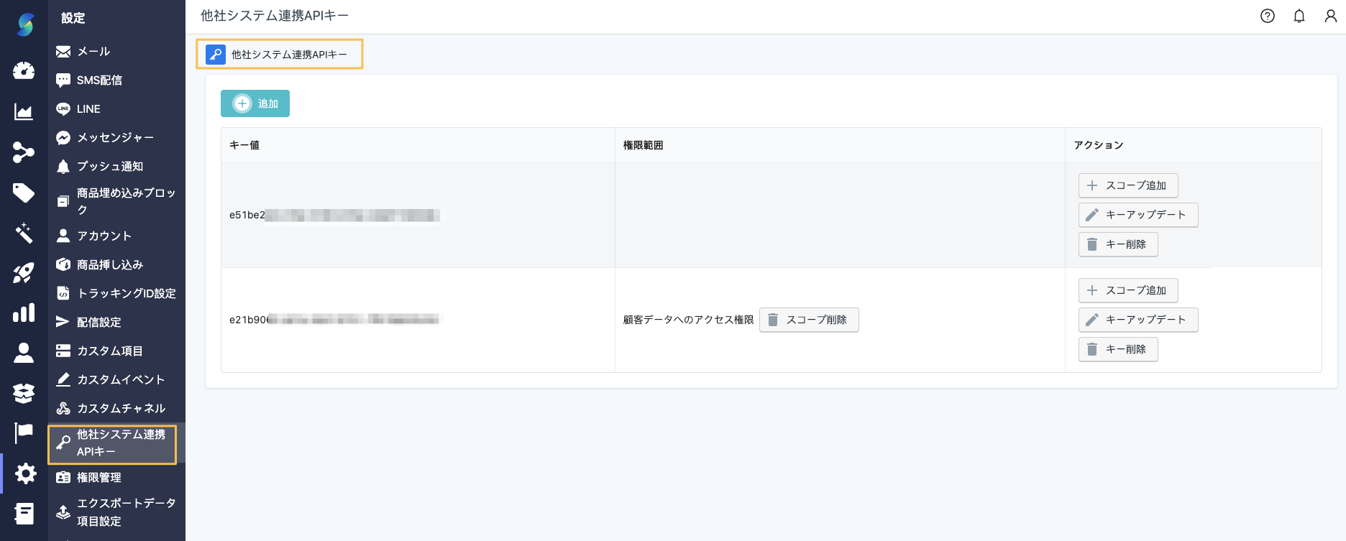The width and height of the screenshot is (1346, 541).
Task: Open アカウント settings
Action: click(x=116, y=236)
